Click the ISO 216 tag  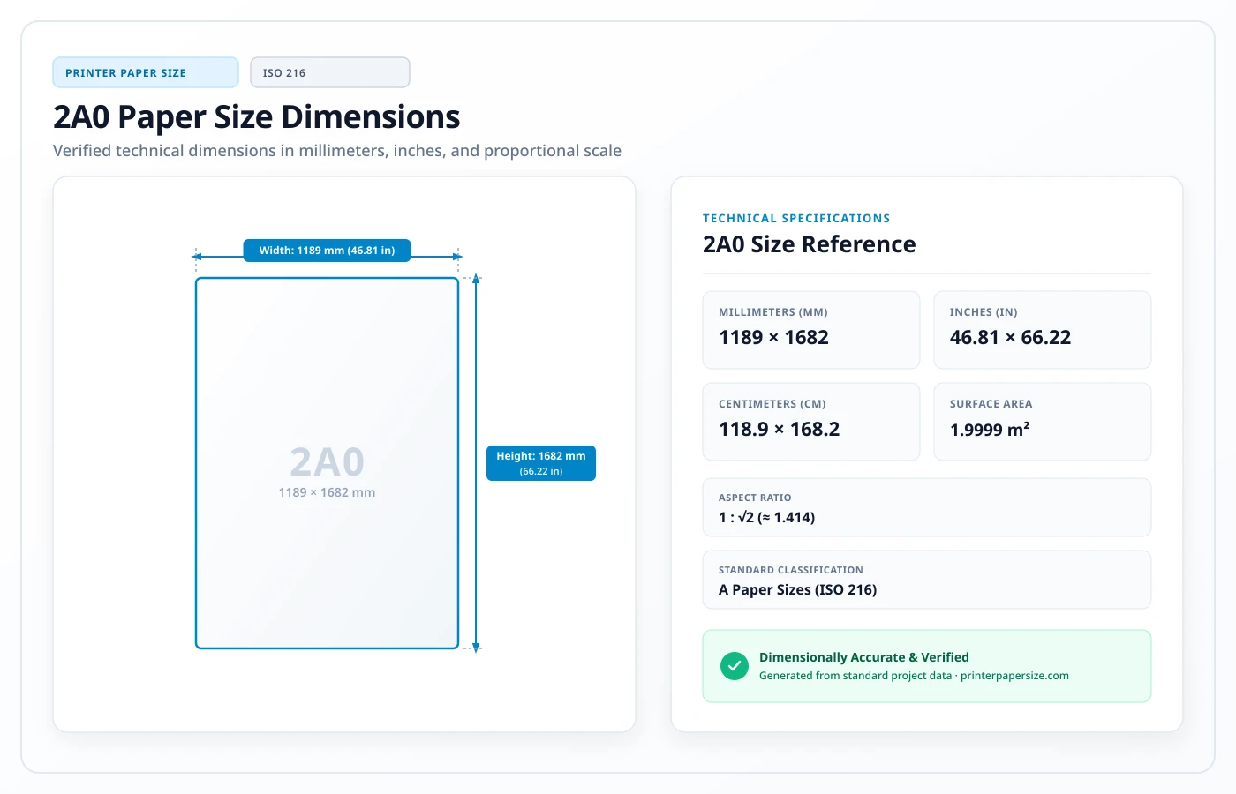coord(330,72)
